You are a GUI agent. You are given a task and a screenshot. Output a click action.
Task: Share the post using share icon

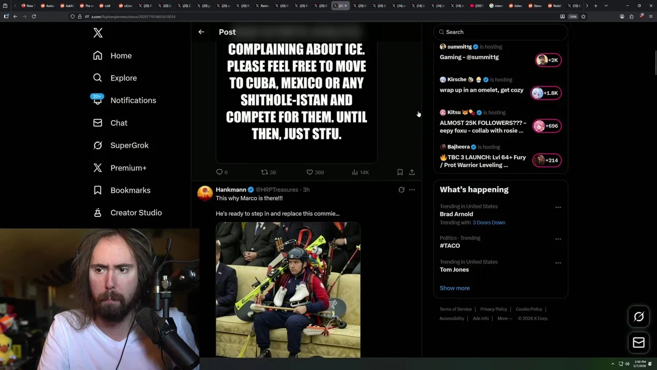(x=412, y=172)
